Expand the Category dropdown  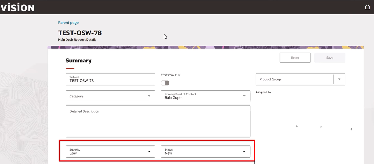[110, 96]
